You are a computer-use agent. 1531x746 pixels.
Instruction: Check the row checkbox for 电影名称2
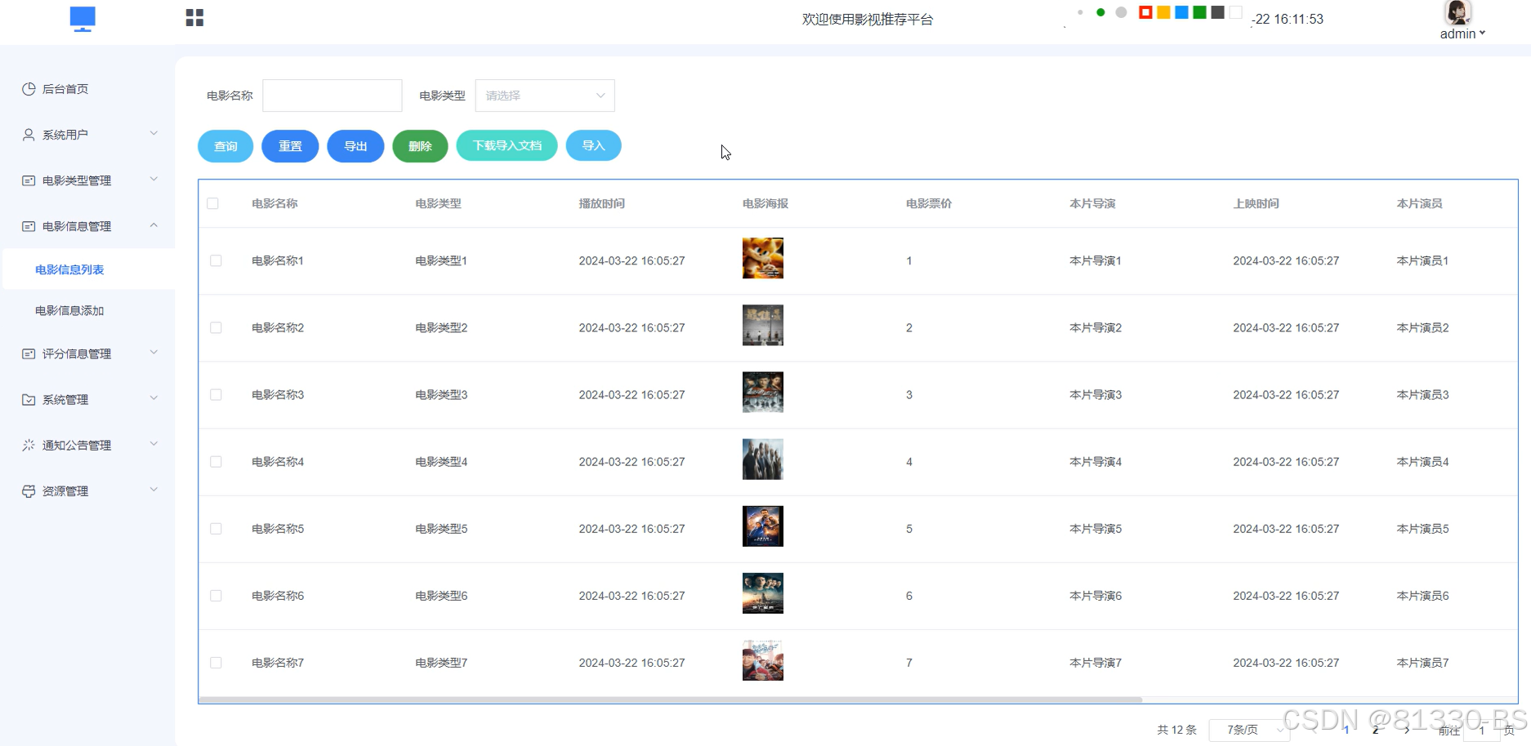tap(216, 327)
